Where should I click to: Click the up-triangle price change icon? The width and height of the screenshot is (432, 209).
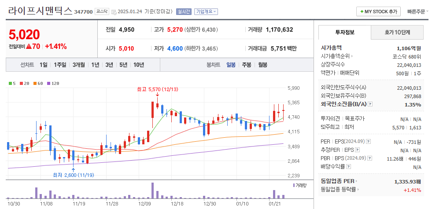pos(29,47)
